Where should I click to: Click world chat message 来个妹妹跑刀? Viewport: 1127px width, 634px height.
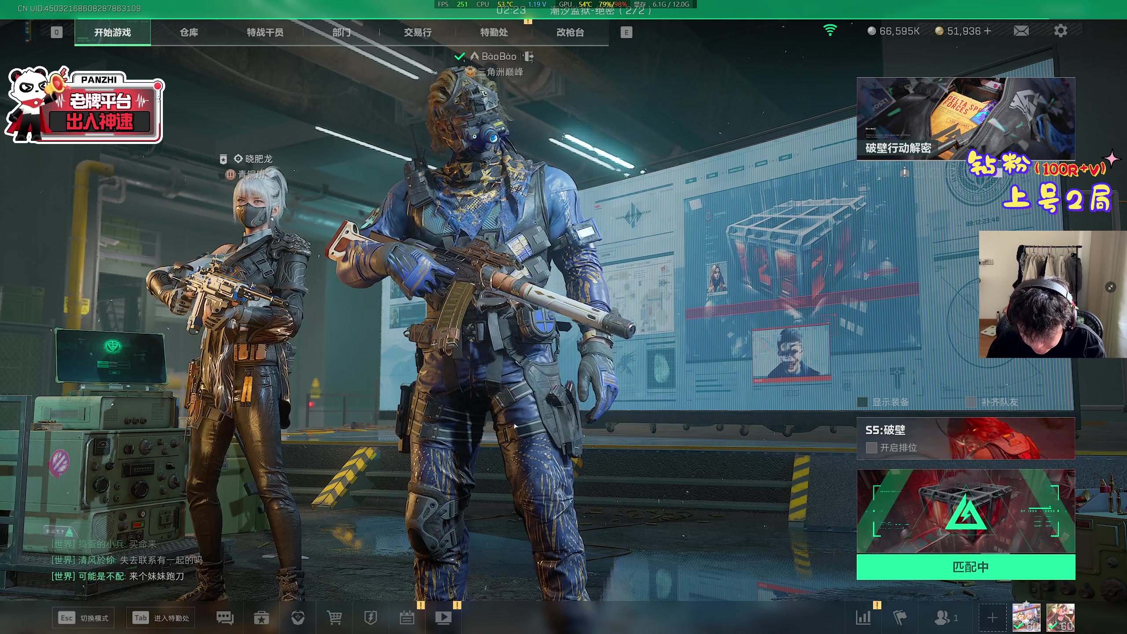(157, 576)
